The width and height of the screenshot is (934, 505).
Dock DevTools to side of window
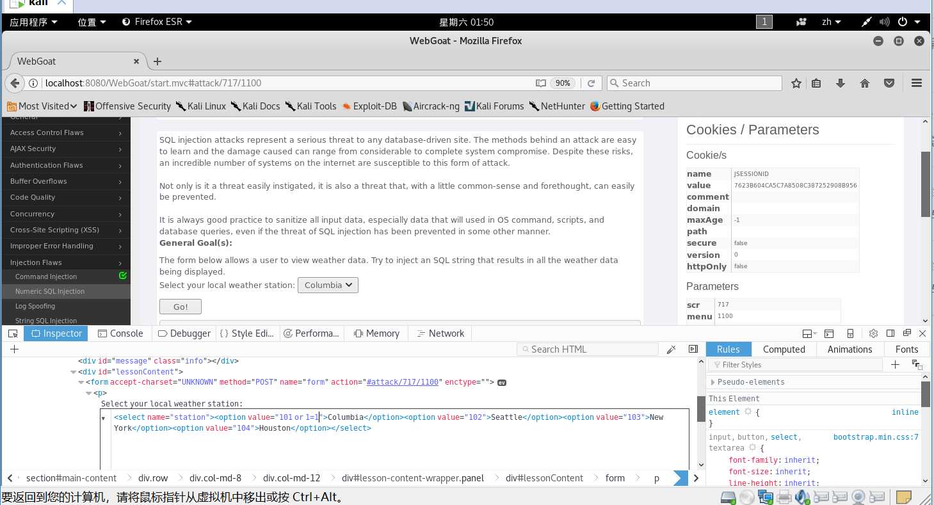[x=890, y=333]
